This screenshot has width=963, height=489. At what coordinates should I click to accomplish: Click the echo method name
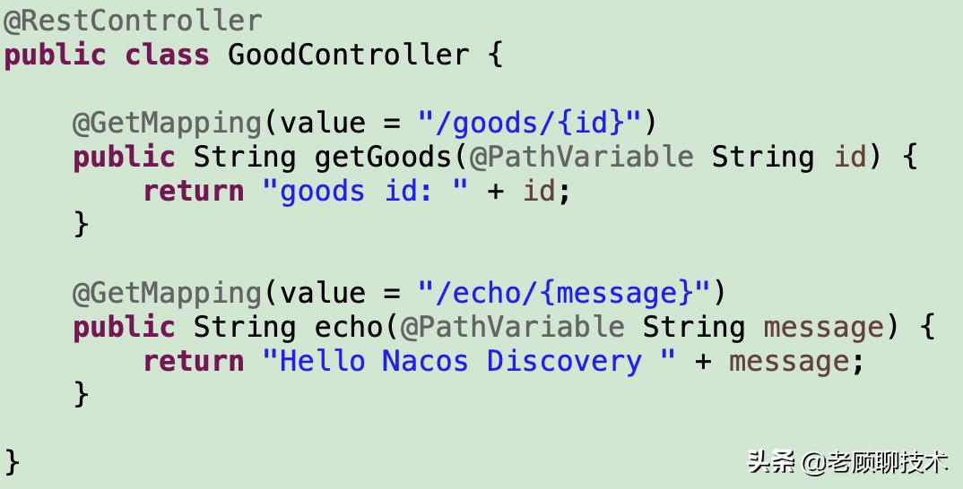tap(349, 327)
